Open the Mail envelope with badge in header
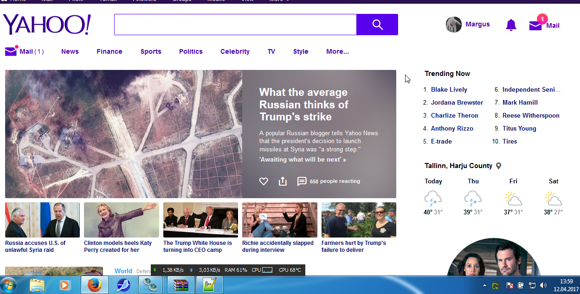580x294 pixels. pos(536,25)
